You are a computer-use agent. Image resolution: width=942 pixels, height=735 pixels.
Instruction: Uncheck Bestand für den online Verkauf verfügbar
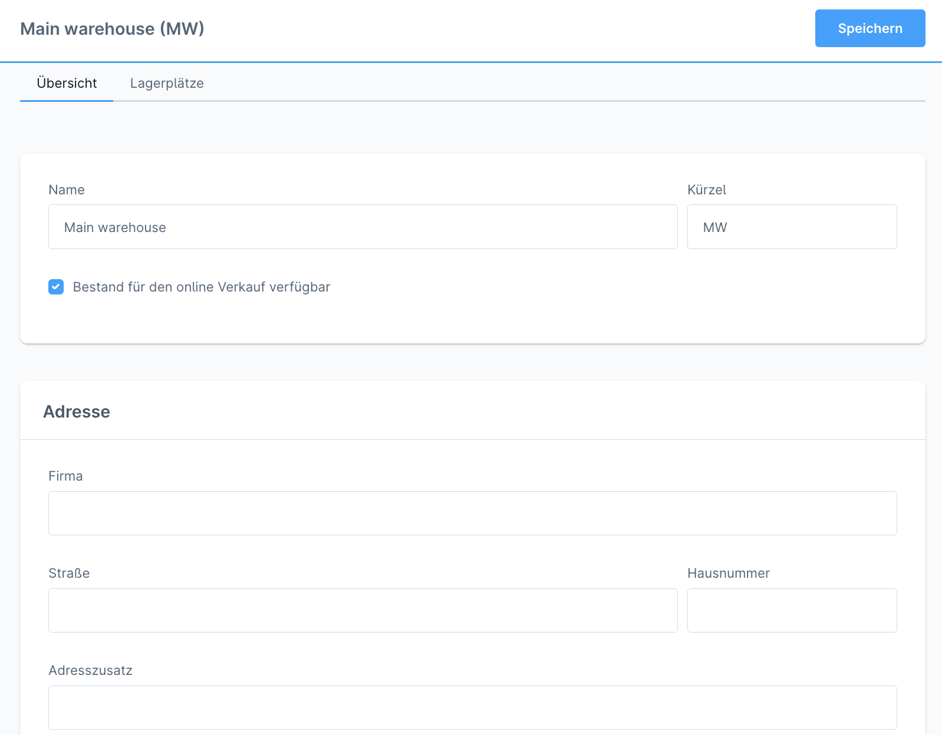56,287
